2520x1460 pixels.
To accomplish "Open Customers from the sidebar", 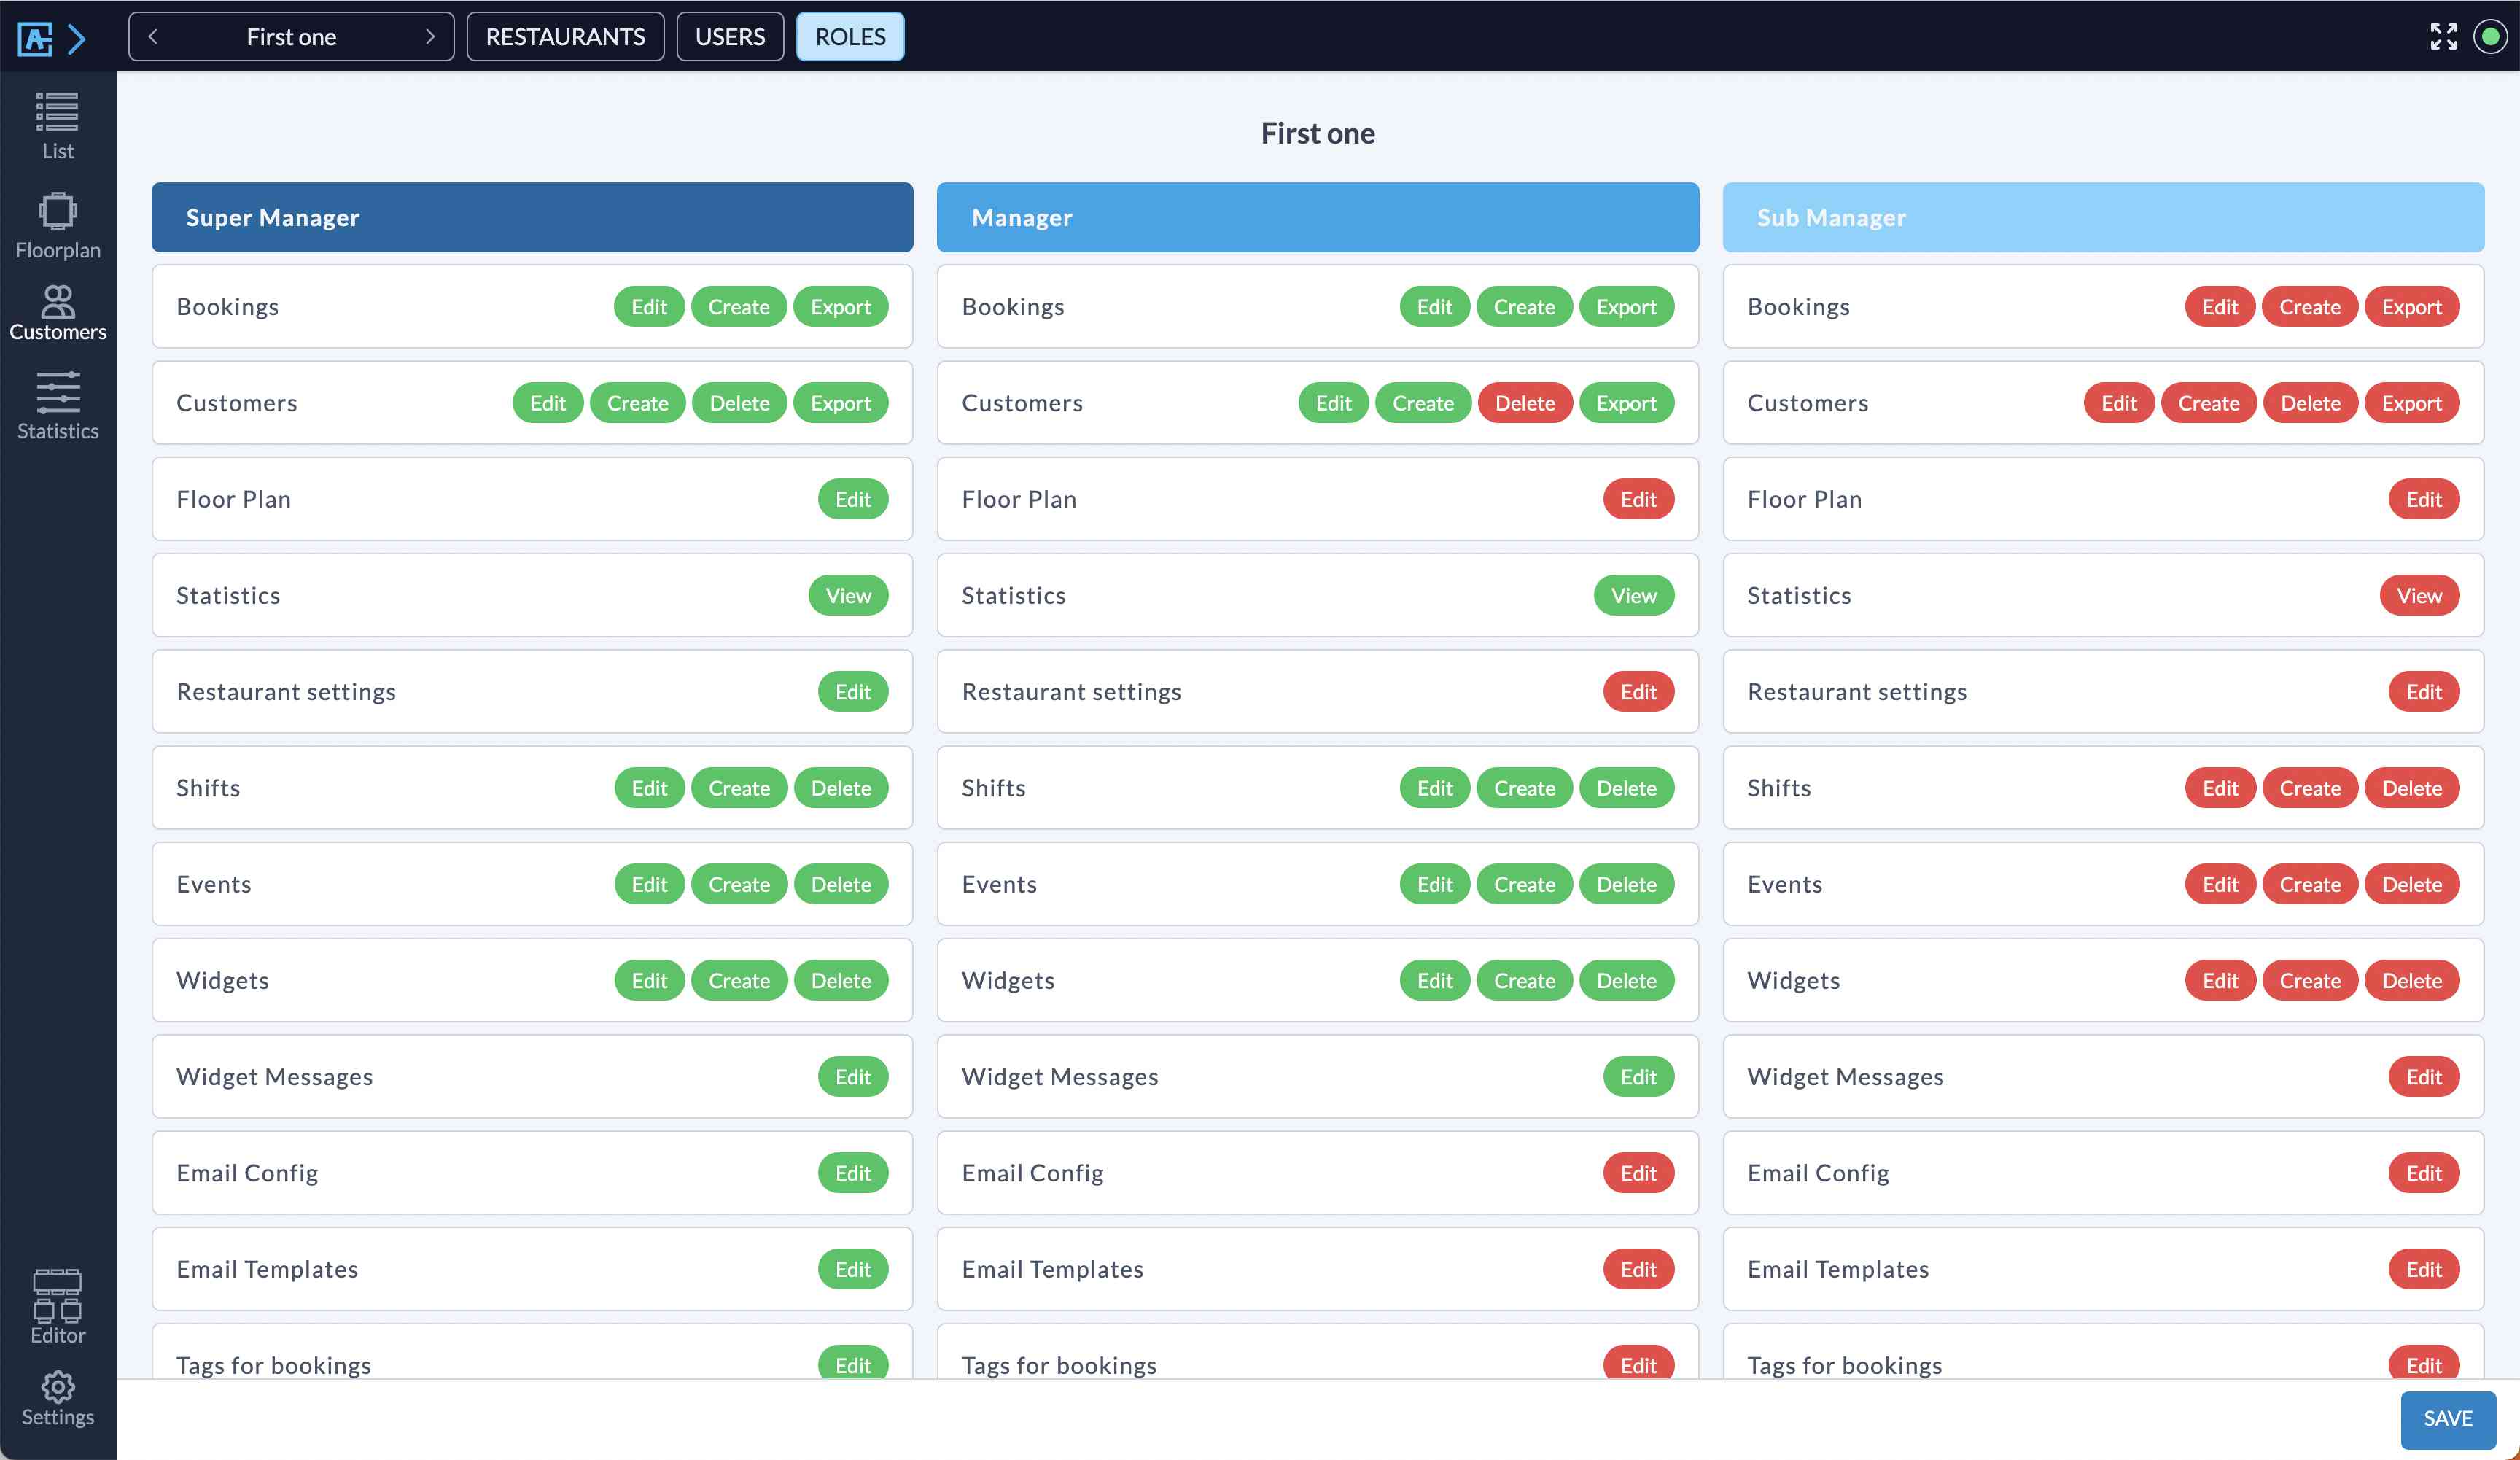I will coord(57,313).
